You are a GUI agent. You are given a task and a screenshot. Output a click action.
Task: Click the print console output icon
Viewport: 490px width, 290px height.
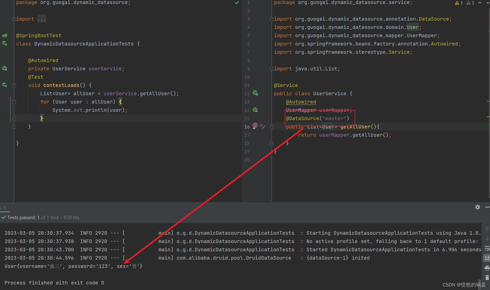coord(487,268)
